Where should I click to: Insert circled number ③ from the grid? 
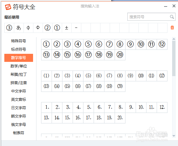click(x=67, y=44)
